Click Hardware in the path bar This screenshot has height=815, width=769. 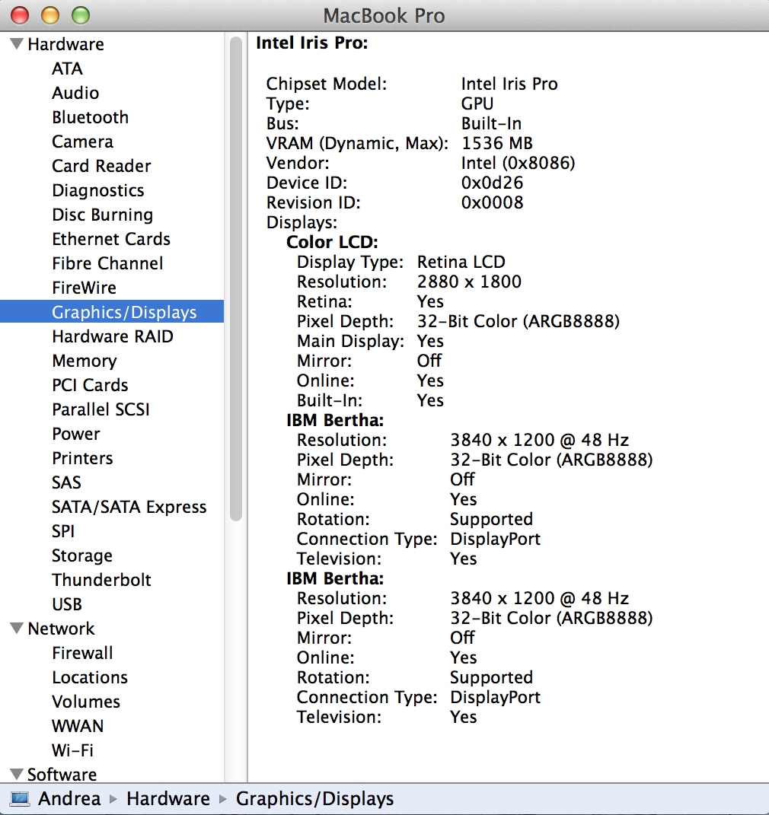(168, 798)
